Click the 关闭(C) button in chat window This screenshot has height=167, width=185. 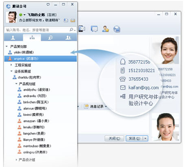(x=114, y=138)
